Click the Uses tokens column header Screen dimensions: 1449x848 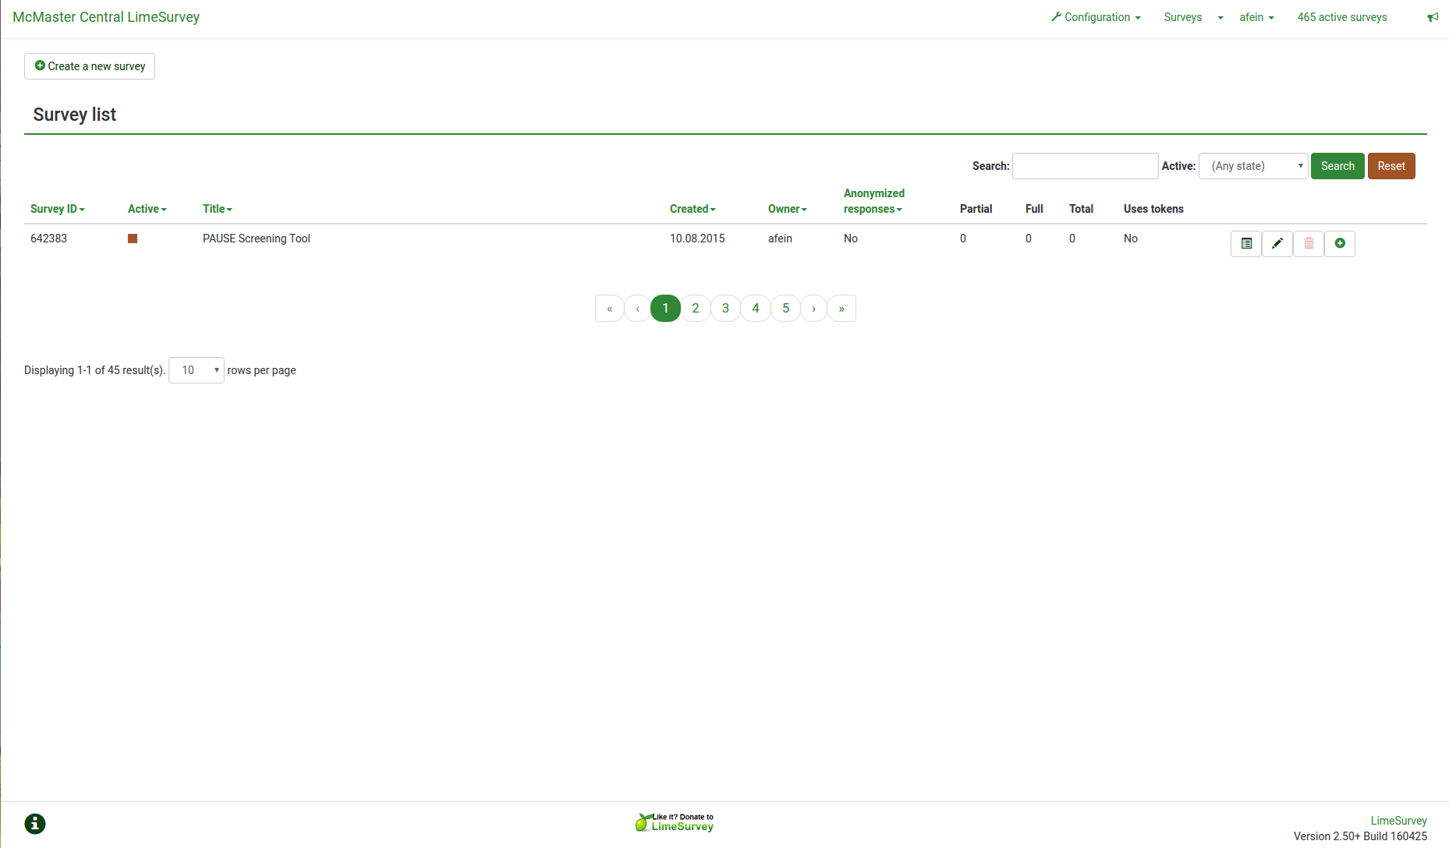coord(1153,209)
